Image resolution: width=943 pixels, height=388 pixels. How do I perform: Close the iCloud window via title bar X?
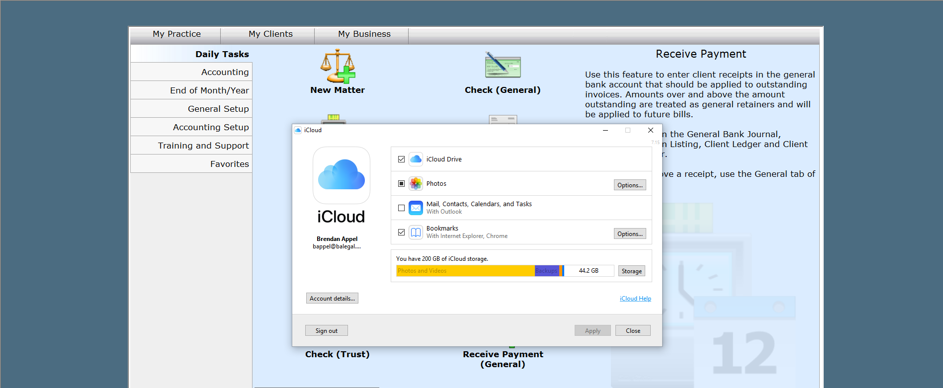(x=651, y=130)
